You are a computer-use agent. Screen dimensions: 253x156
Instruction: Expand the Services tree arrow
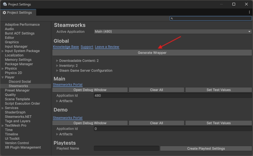[x=2, y=108]
